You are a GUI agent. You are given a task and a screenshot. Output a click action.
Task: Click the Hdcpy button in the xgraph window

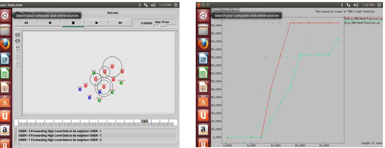[x=225, y=11]
